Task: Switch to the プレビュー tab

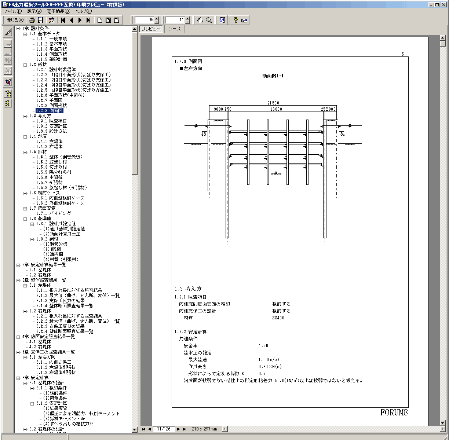Action: click(x=151, y=29)
